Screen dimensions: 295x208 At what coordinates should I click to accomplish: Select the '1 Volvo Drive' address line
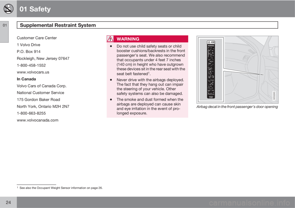pos(28,45)
